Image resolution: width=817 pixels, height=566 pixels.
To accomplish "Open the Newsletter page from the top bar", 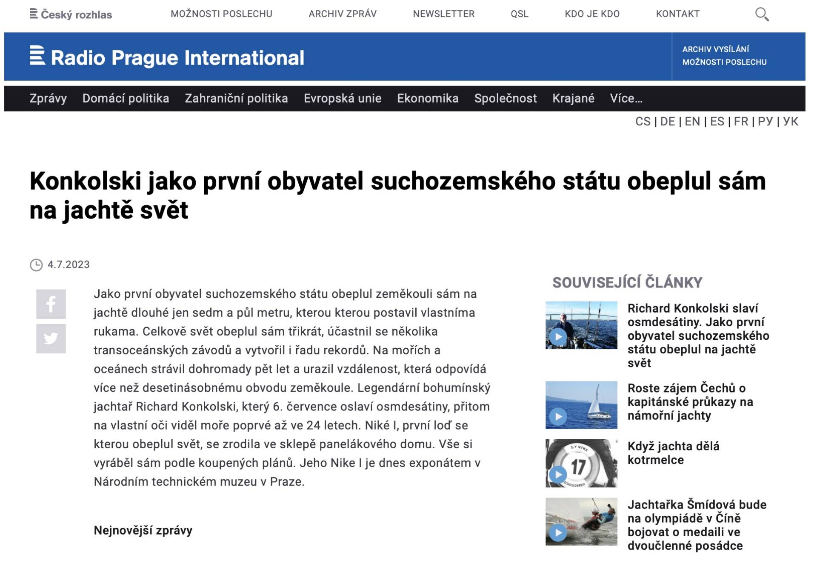I will (443, 14).
